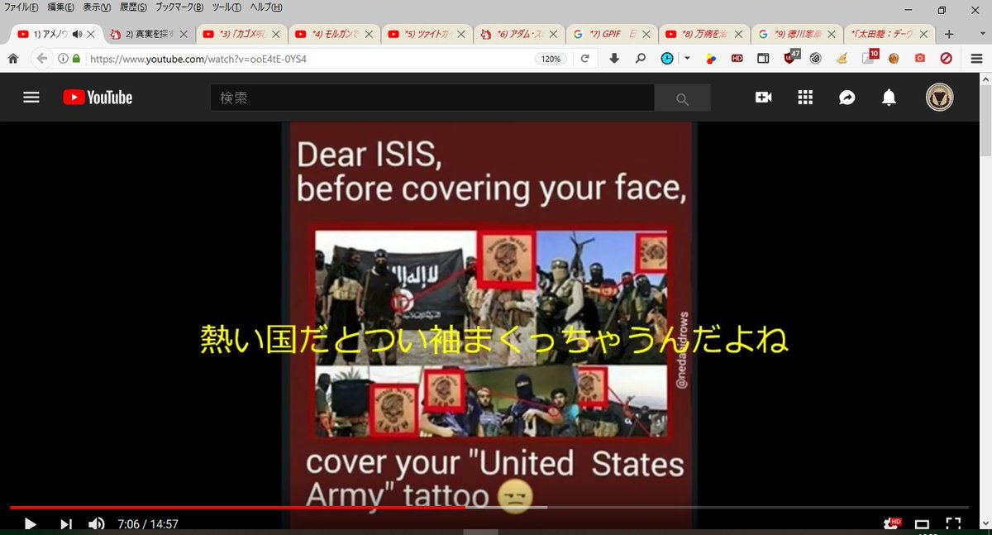
Task: Click the colorful balls extension icon
Action: click(x=712, y=59)
